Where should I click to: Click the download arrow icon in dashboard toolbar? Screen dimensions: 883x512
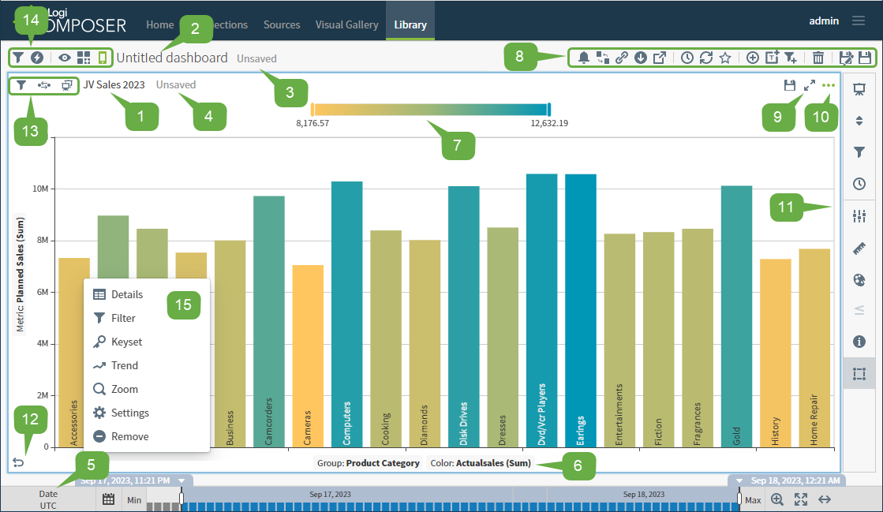pos(641,58)
